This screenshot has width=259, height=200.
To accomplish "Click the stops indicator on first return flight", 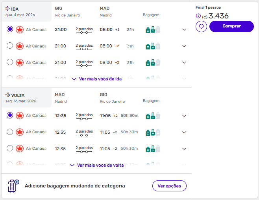I will coord(84,116).
